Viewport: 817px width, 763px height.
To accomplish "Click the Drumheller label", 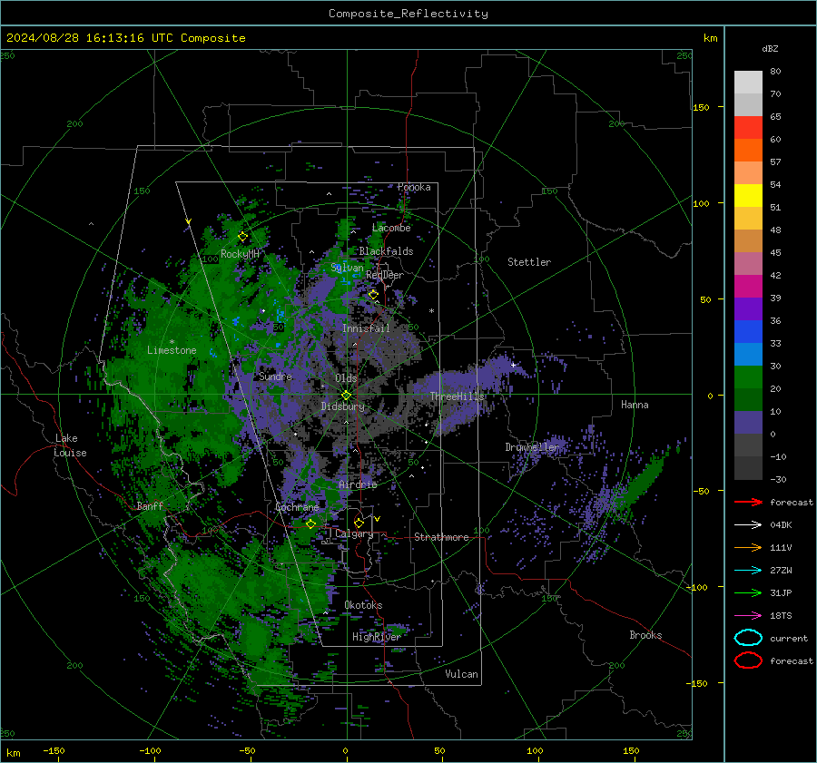I will coord(532,447).
